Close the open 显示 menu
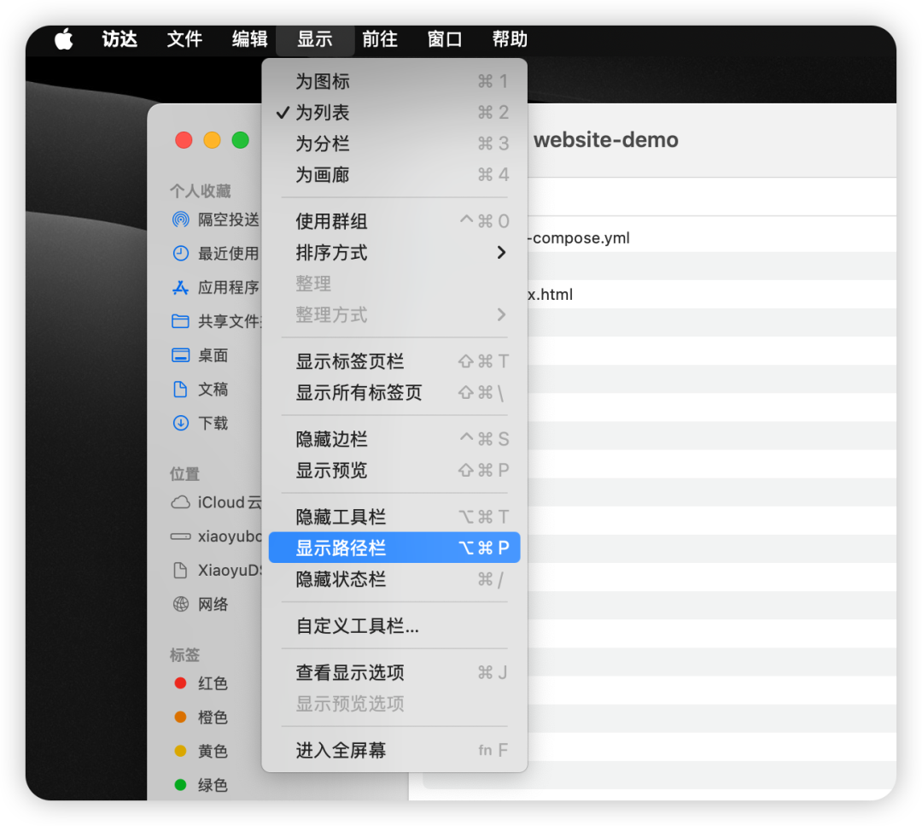This screenshot has height=826, width=922. click(x=314, y=39)
